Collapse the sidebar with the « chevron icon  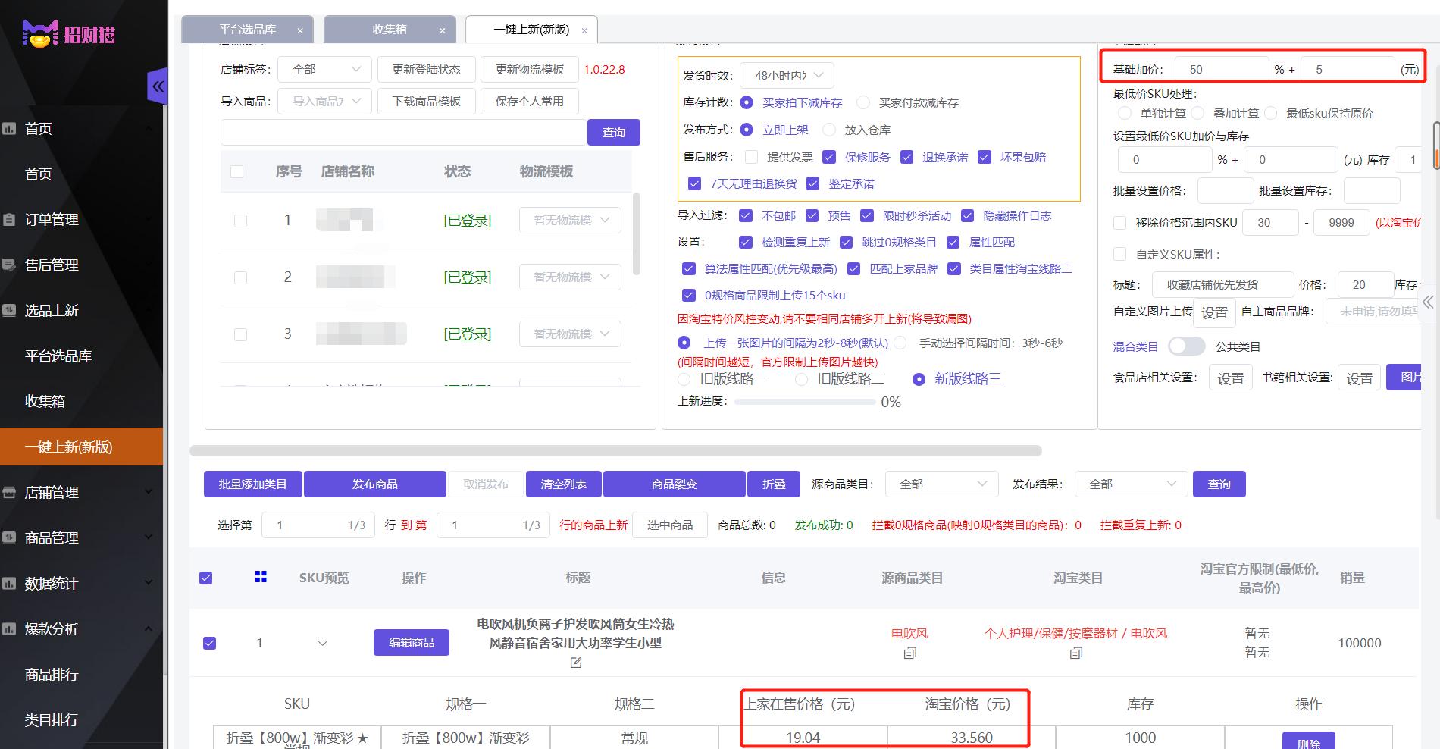point(158,86)
